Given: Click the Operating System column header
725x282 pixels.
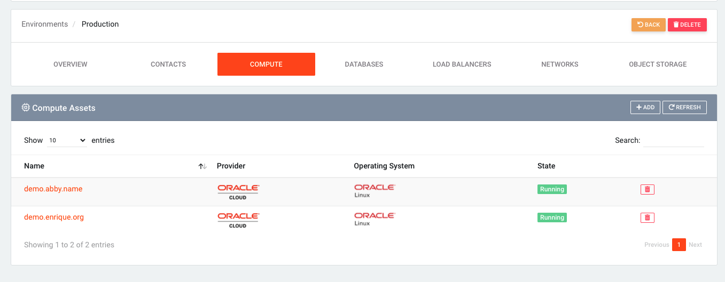Looking at the screenshot, I should coord(384,166).
